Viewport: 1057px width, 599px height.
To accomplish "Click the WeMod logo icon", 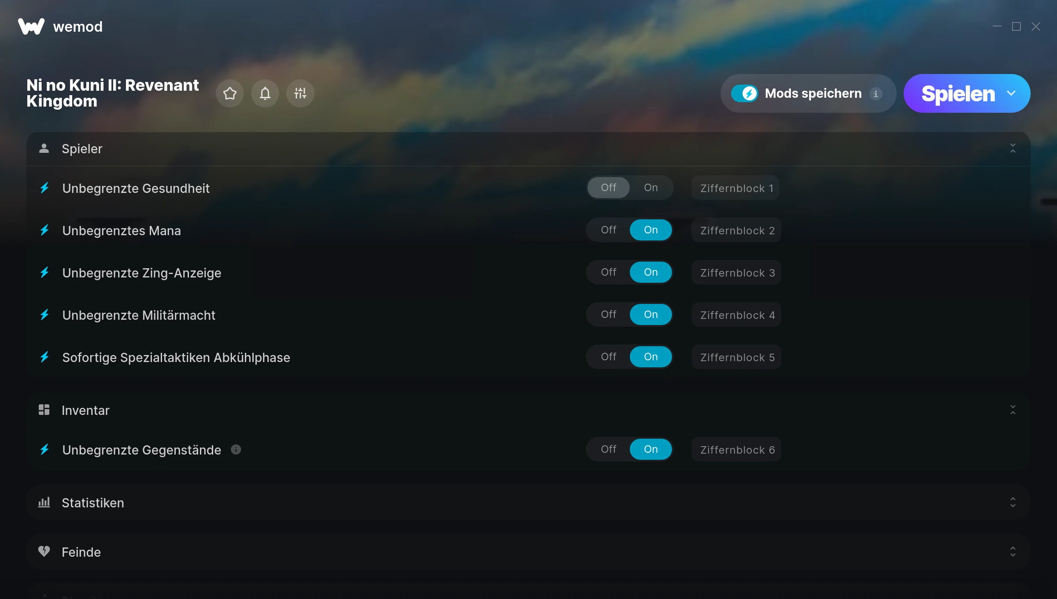I will pyautogui.click(x=31, y=26).
